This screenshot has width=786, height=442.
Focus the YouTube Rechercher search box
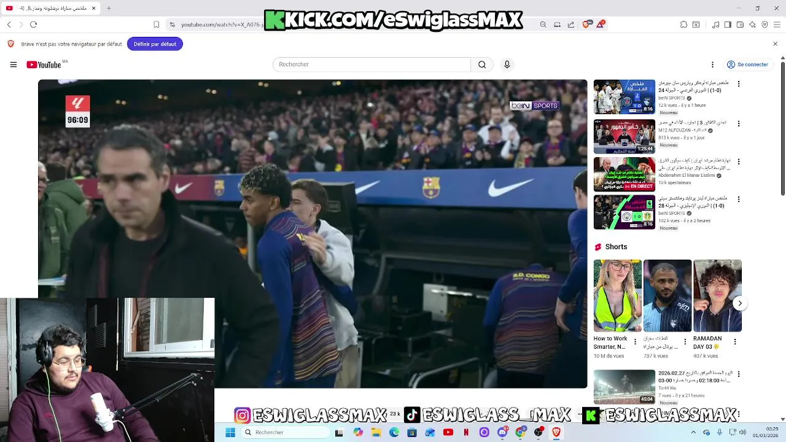point(372,64)
